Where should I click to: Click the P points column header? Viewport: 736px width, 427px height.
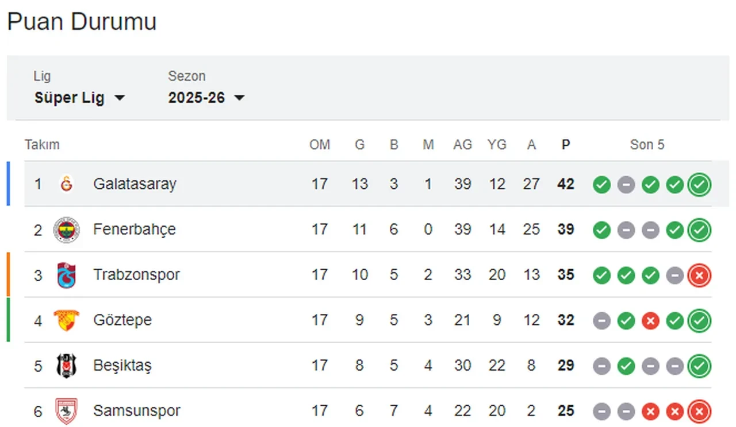[565, 145]
